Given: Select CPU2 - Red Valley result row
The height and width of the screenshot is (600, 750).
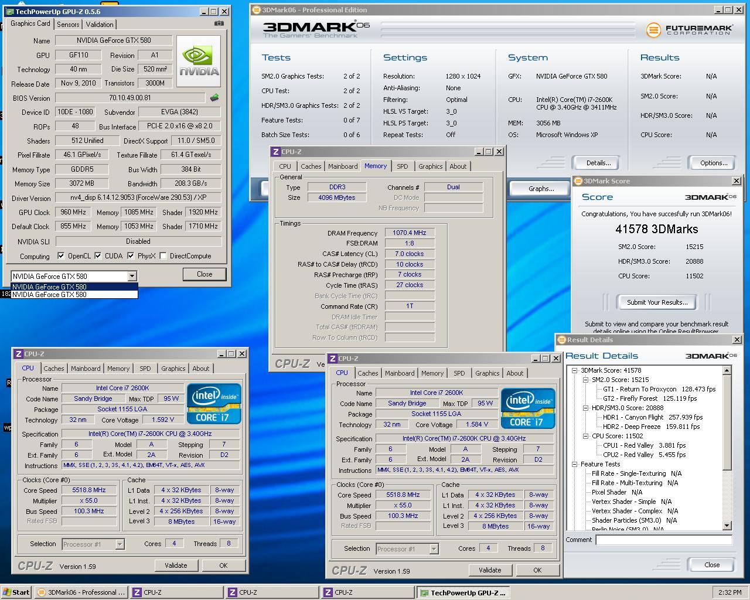Looking at the screenshot, I should coord(644,455).
